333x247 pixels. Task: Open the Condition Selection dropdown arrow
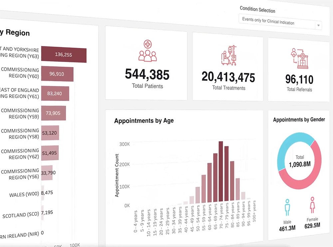pos(318,25)
